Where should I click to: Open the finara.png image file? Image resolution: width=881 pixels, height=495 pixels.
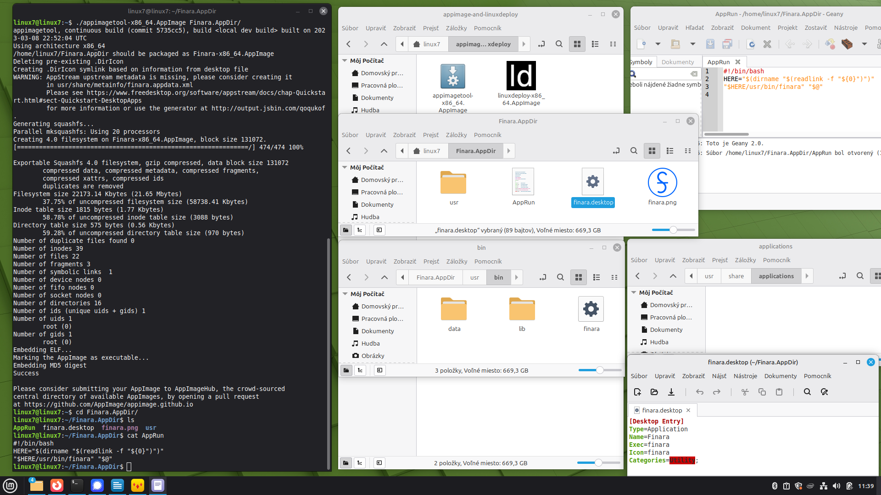click(x=662, y=182)
